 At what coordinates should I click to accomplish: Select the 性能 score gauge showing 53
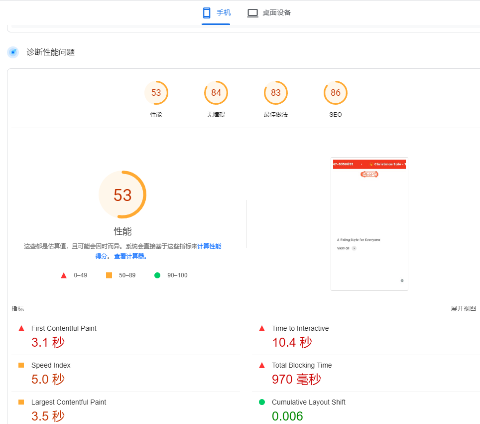(x=156, y=93)
